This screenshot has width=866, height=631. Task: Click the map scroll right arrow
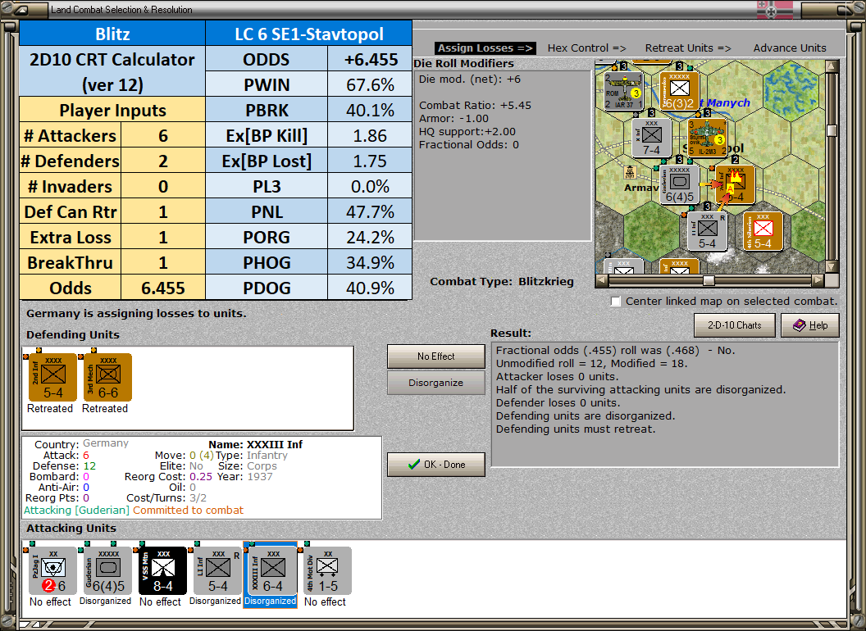pos(818,280)
